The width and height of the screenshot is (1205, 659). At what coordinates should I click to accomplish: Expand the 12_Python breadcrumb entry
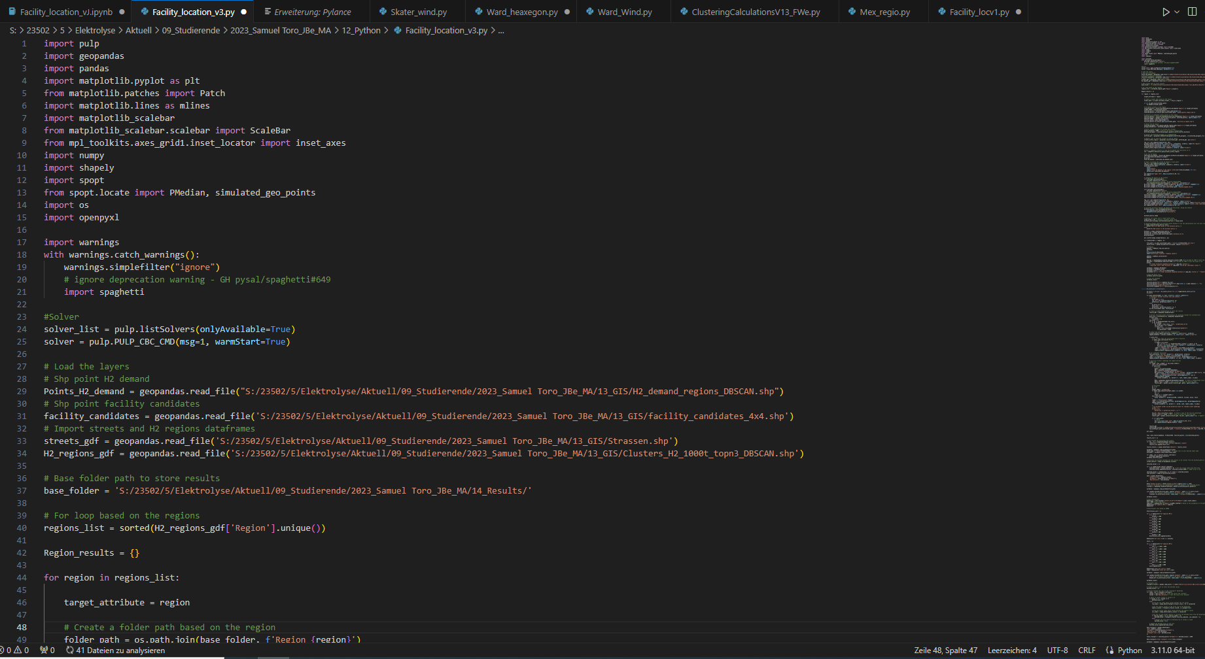362,30
